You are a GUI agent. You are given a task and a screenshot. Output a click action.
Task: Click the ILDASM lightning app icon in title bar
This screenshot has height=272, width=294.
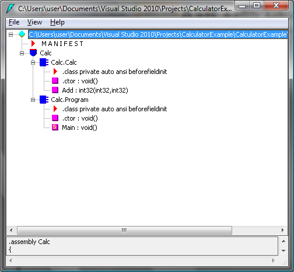click(x=10, y=9)
